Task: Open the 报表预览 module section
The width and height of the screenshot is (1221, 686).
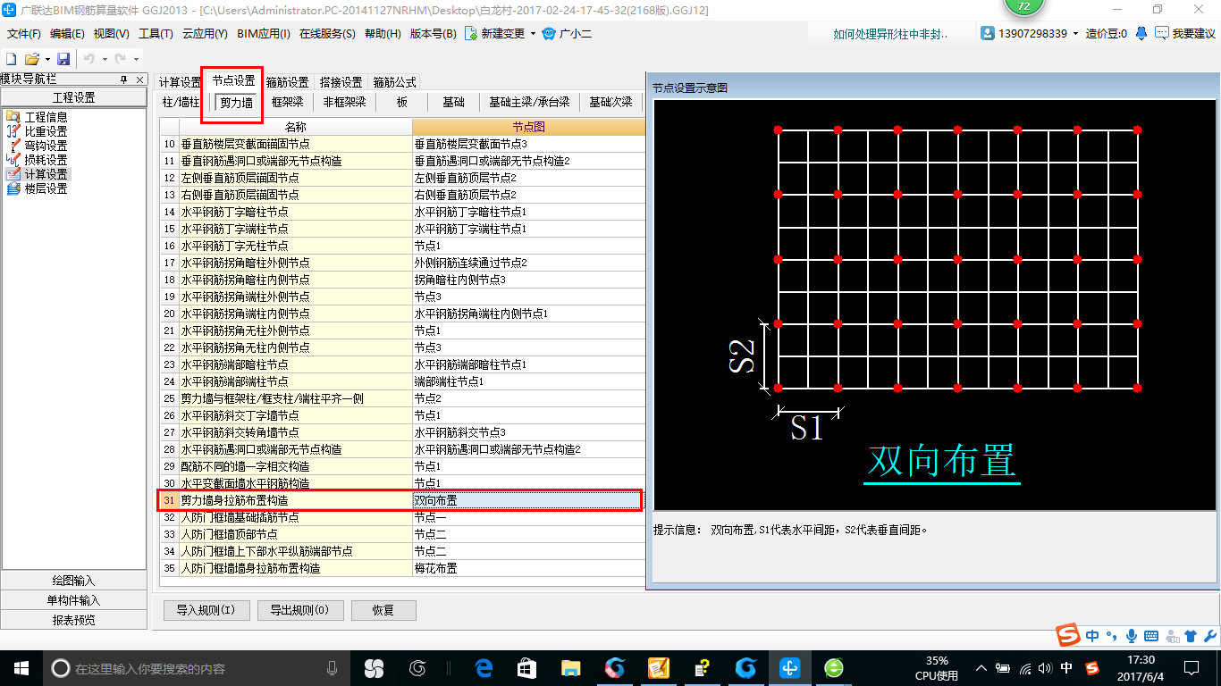Action: pos(73,620)
